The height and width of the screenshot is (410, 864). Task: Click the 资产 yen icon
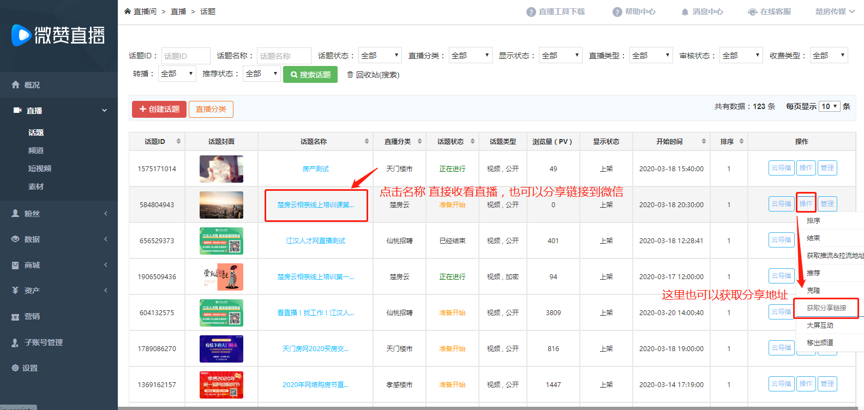[x=15, y=291]
